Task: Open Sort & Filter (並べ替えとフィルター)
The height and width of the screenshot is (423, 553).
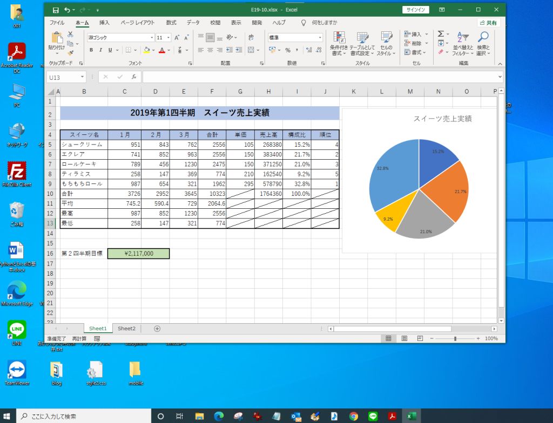Action: [463, 44]
